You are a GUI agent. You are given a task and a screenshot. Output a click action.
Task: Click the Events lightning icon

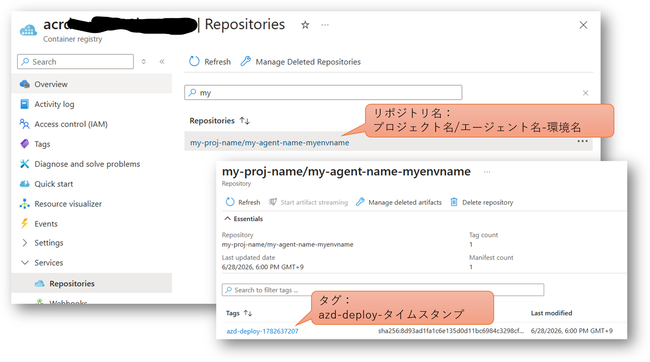click(25, 224)
